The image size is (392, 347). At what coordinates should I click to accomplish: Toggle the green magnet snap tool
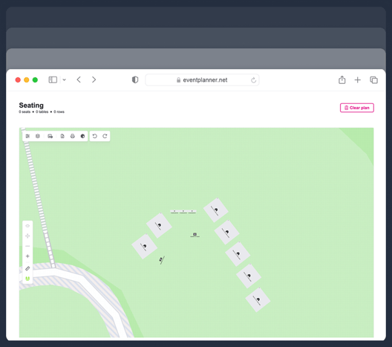click(27, 279)
